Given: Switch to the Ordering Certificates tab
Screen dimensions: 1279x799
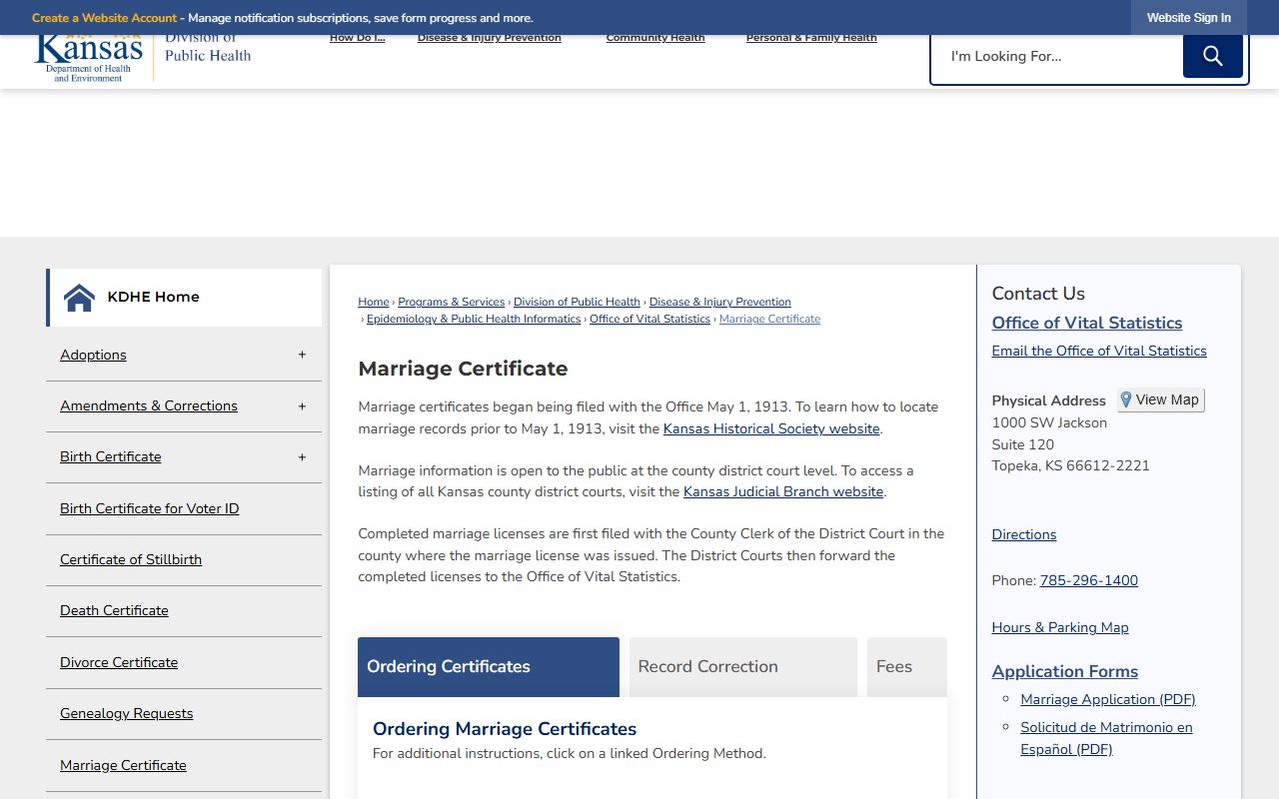Looking at the screenshot, I should [x=489, y=667].
